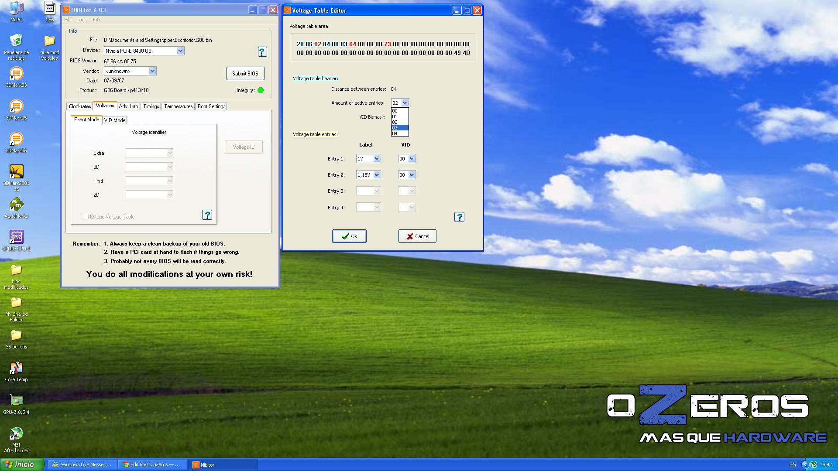Expand the hidden system tray icons arrow

tap(805, 464)
